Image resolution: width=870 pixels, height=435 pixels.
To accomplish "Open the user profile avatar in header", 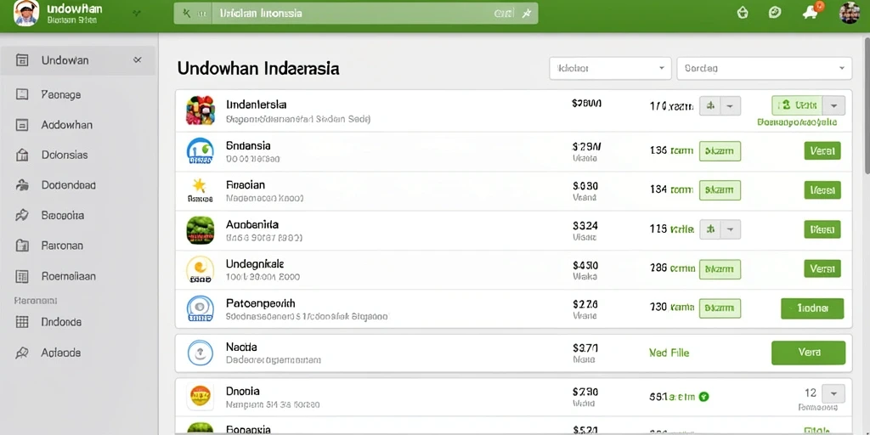I will (x=850, y=12).
